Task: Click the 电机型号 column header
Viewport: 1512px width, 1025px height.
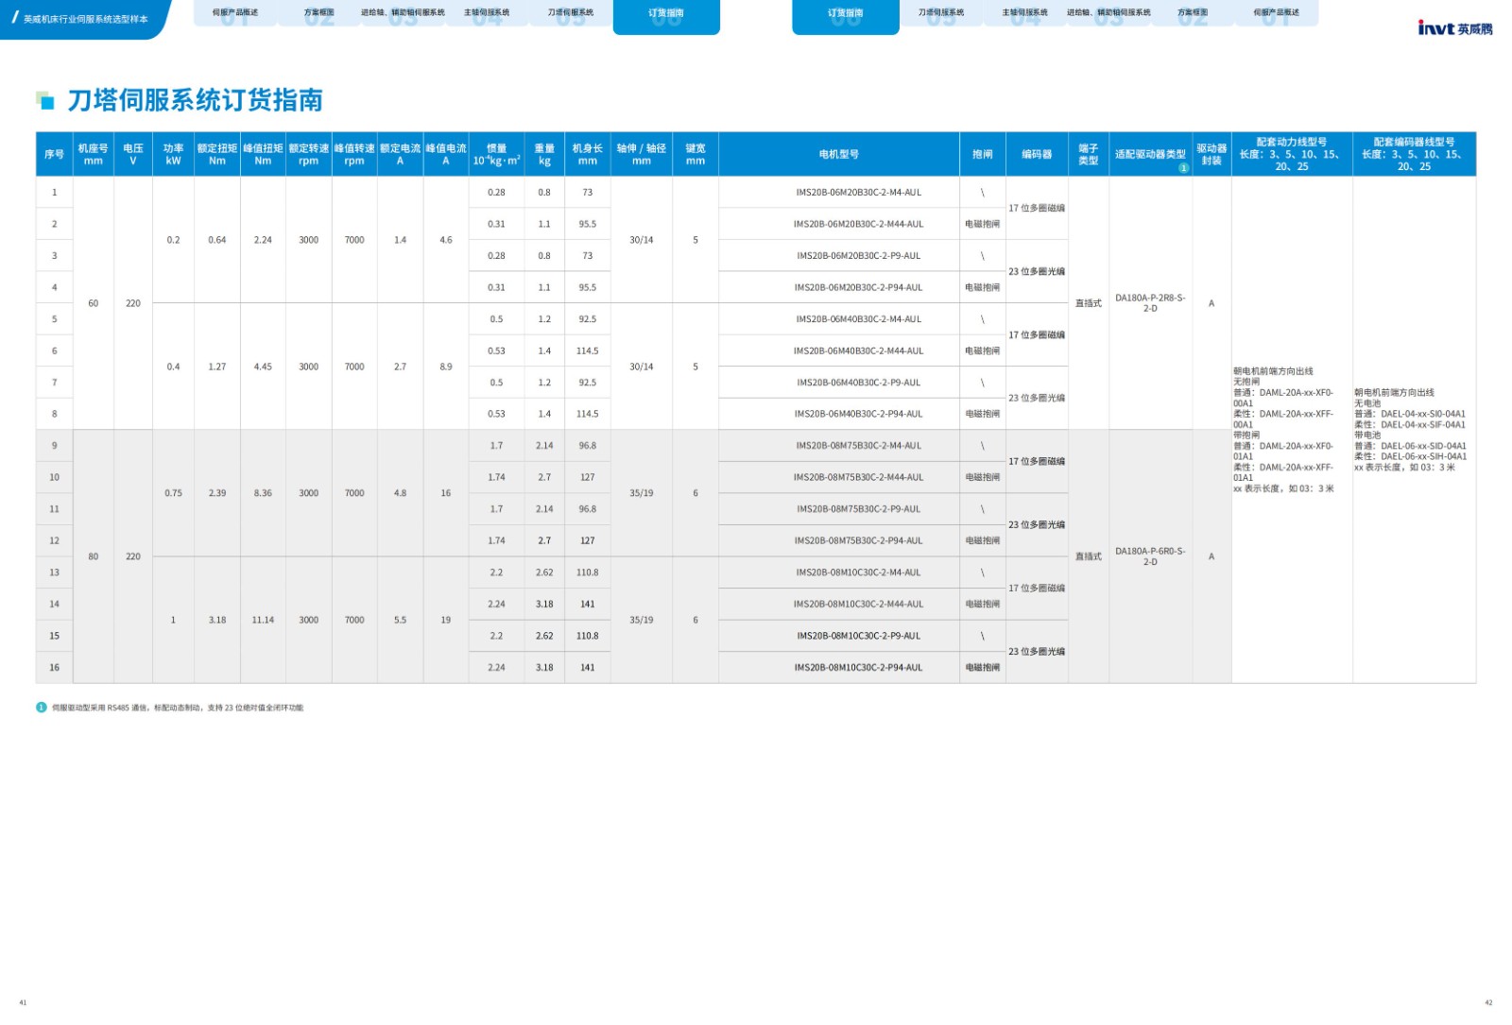Action: (x=838, y=154)
